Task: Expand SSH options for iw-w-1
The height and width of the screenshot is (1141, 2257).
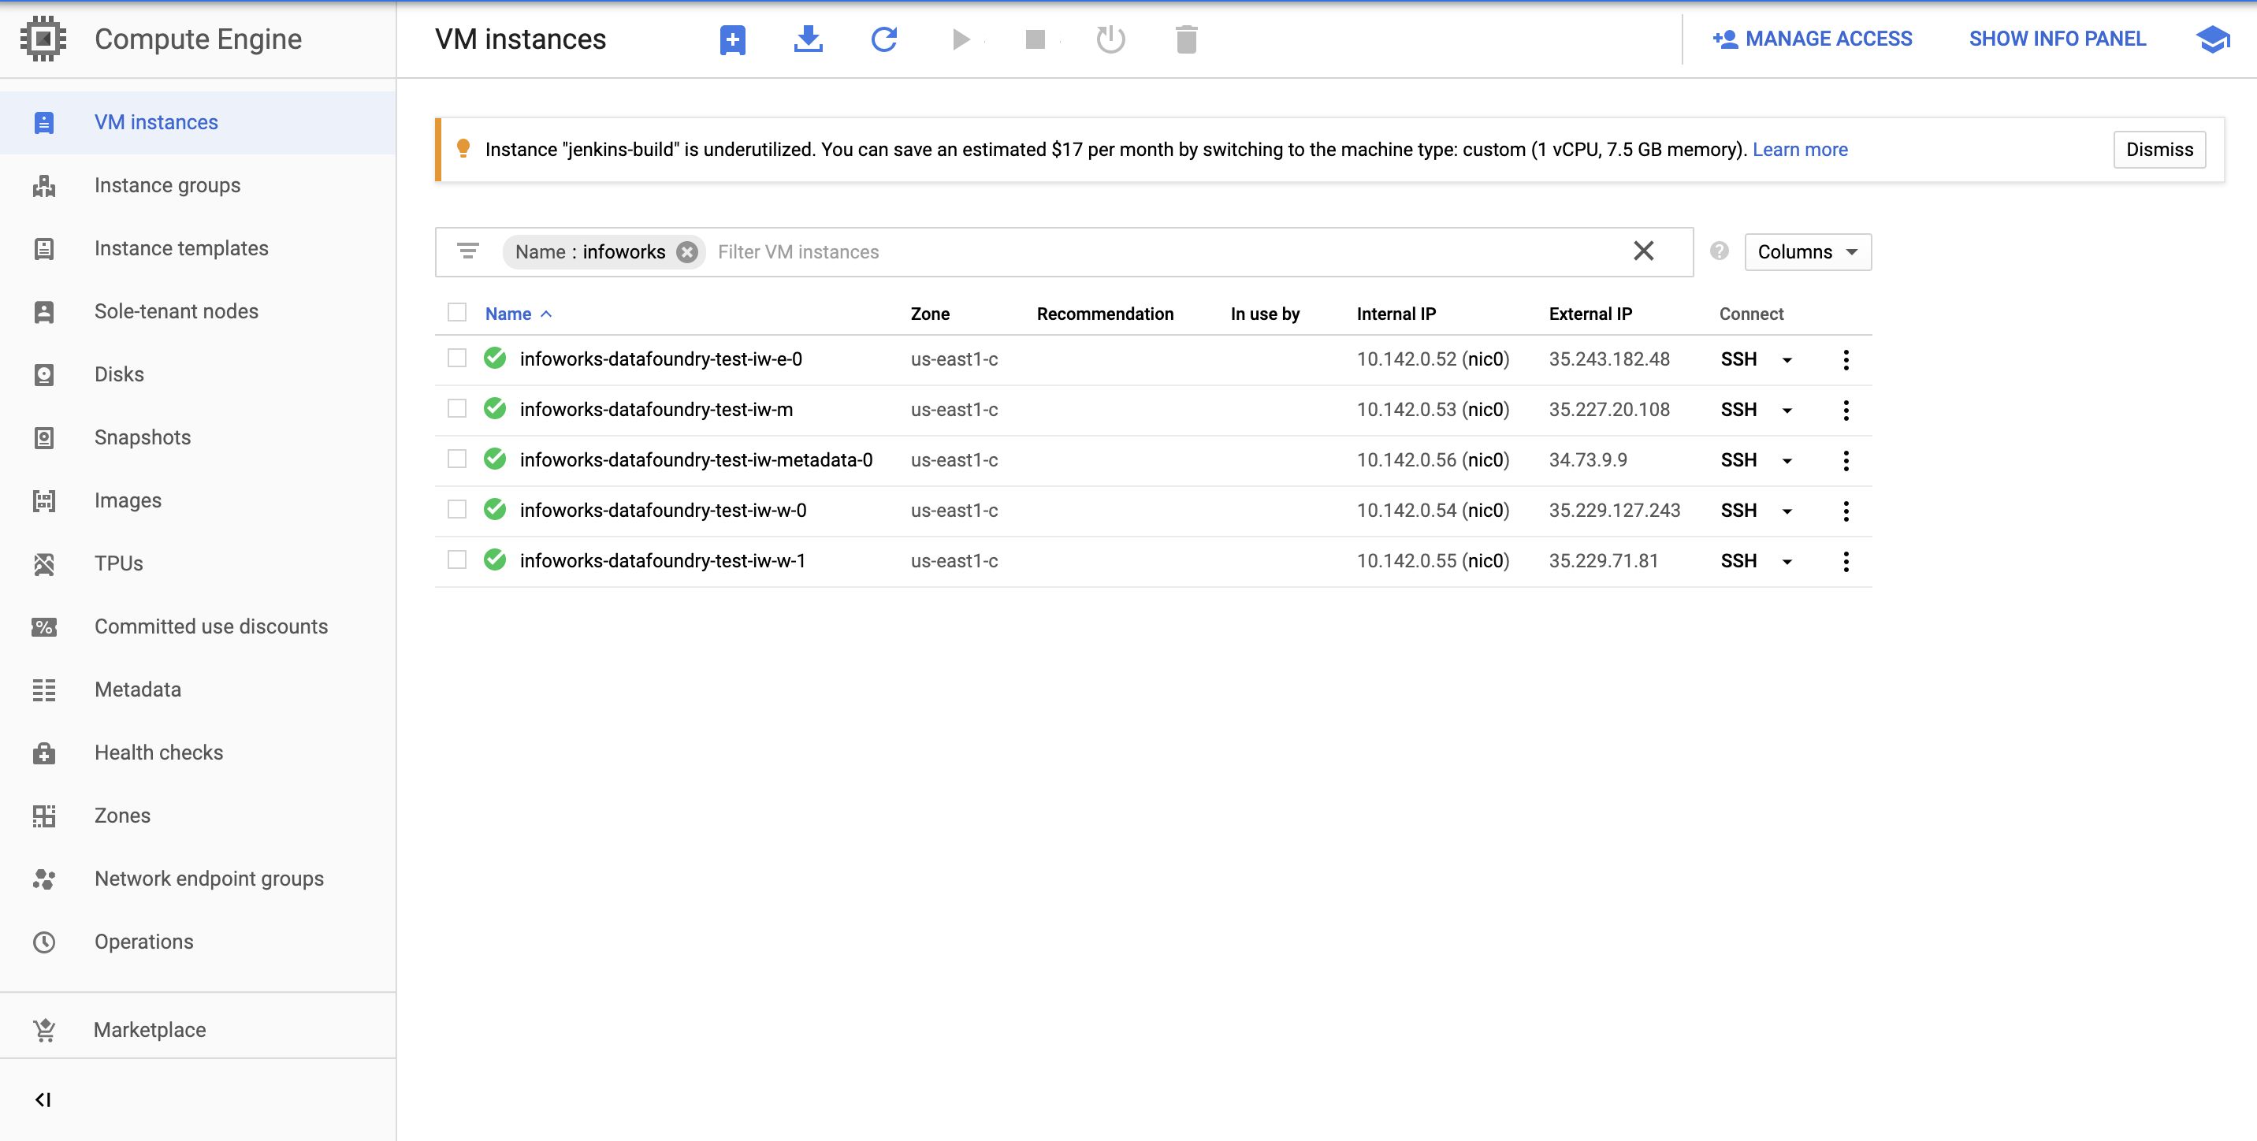Action: pos(1787,562)
